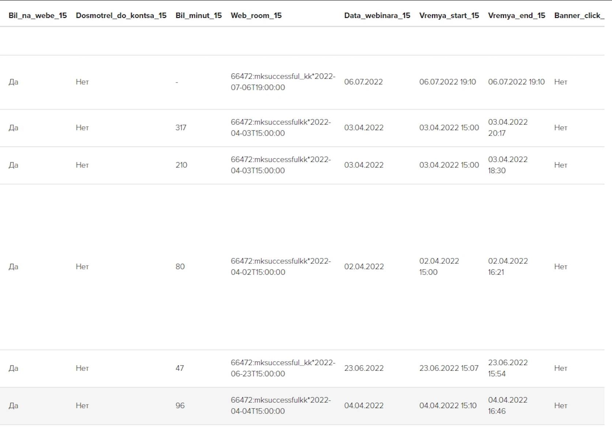Image resolution: width=612 pixels, height=434 pixels.
Task: Select the cell showing 80 minutes
Action: 180,266
